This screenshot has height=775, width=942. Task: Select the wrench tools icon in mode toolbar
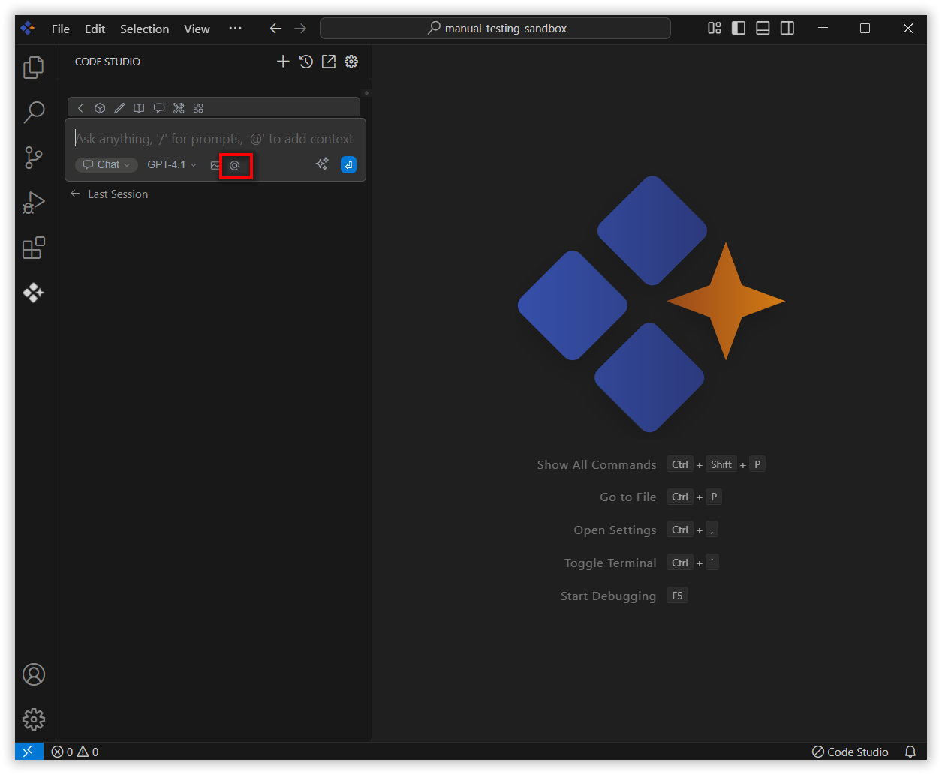point(179,108)
